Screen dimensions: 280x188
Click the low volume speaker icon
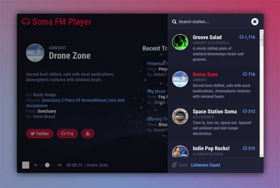point(36,165)
